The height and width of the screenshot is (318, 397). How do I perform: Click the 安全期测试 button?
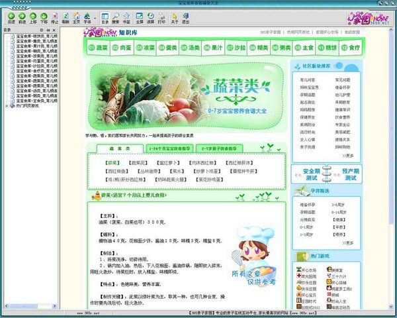point(308,174)
